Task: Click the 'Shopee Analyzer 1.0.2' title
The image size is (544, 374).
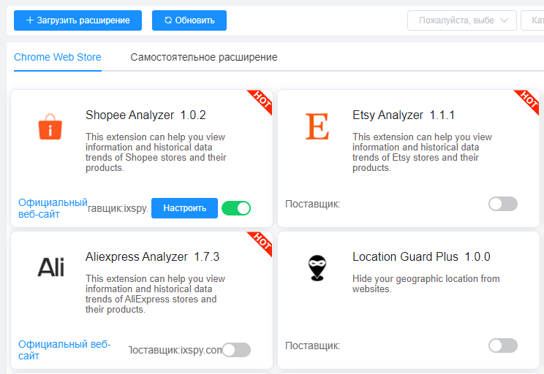Action: [x=146, y=115]
